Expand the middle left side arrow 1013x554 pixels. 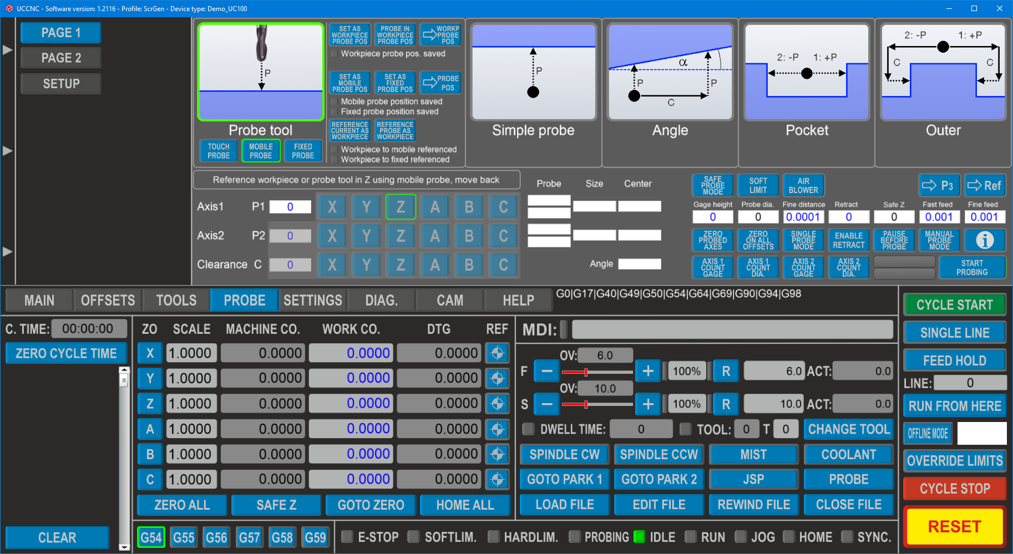tap(7, 151)
